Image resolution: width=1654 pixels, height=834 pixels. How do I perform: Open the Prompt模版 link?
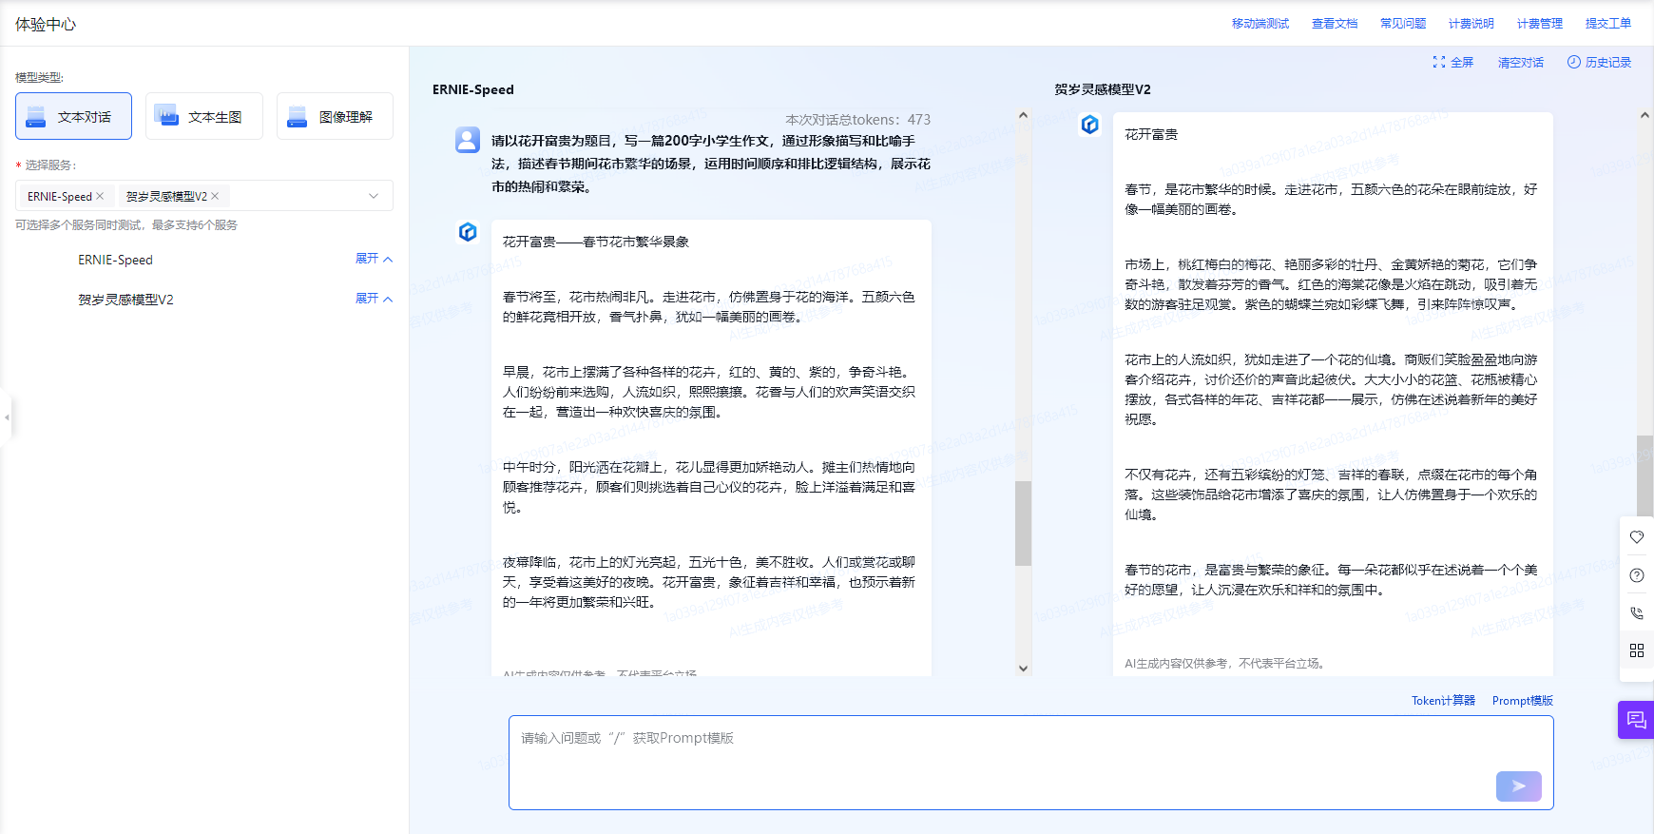(1523, 701)
